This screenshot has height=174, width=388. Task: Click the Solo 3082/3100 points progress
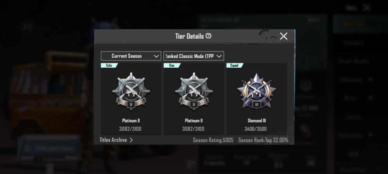click(130, 129)
